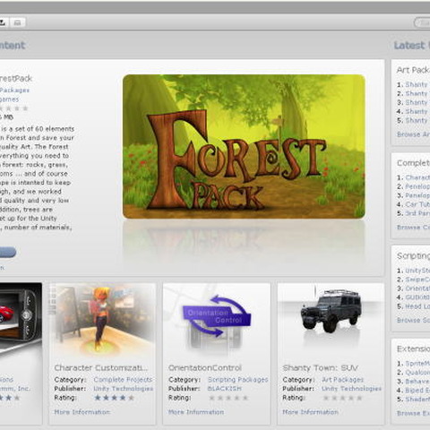
Task: Open More Information for Character Customization
Action: [x=82, y=412]
